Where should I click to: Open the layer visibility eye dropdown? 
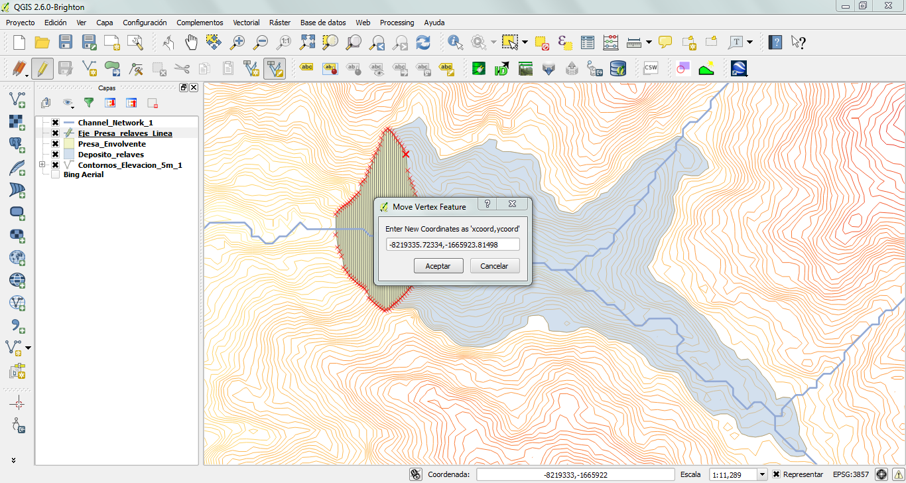(68, 103)
